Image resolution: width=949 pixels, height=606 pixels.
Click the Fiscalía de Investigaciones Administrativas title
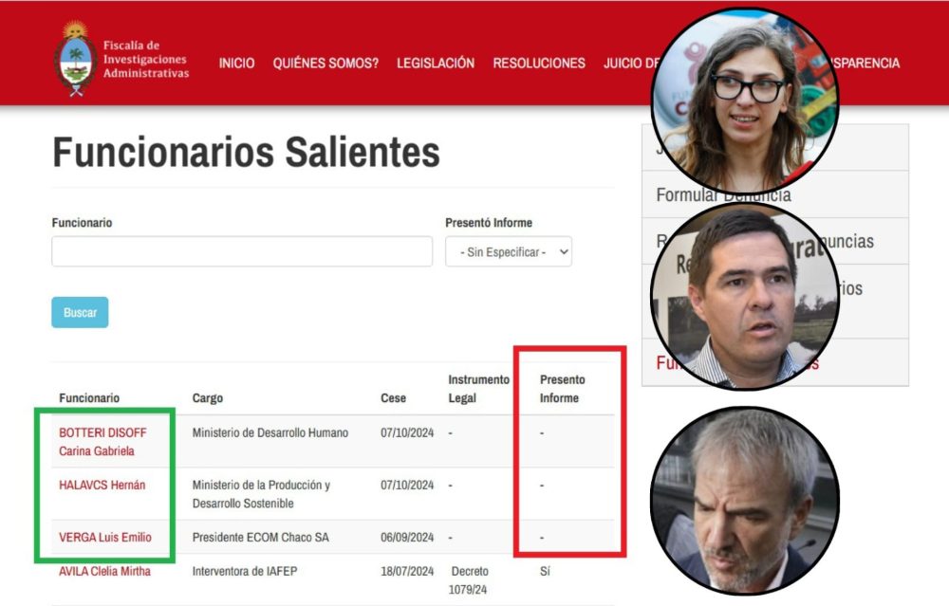coord(145,59)
